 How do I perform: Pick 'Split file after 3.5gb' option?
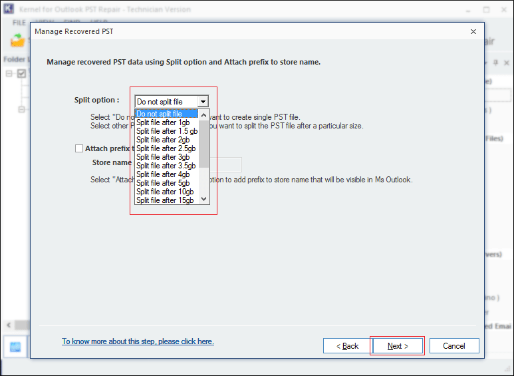coord(166,166)
